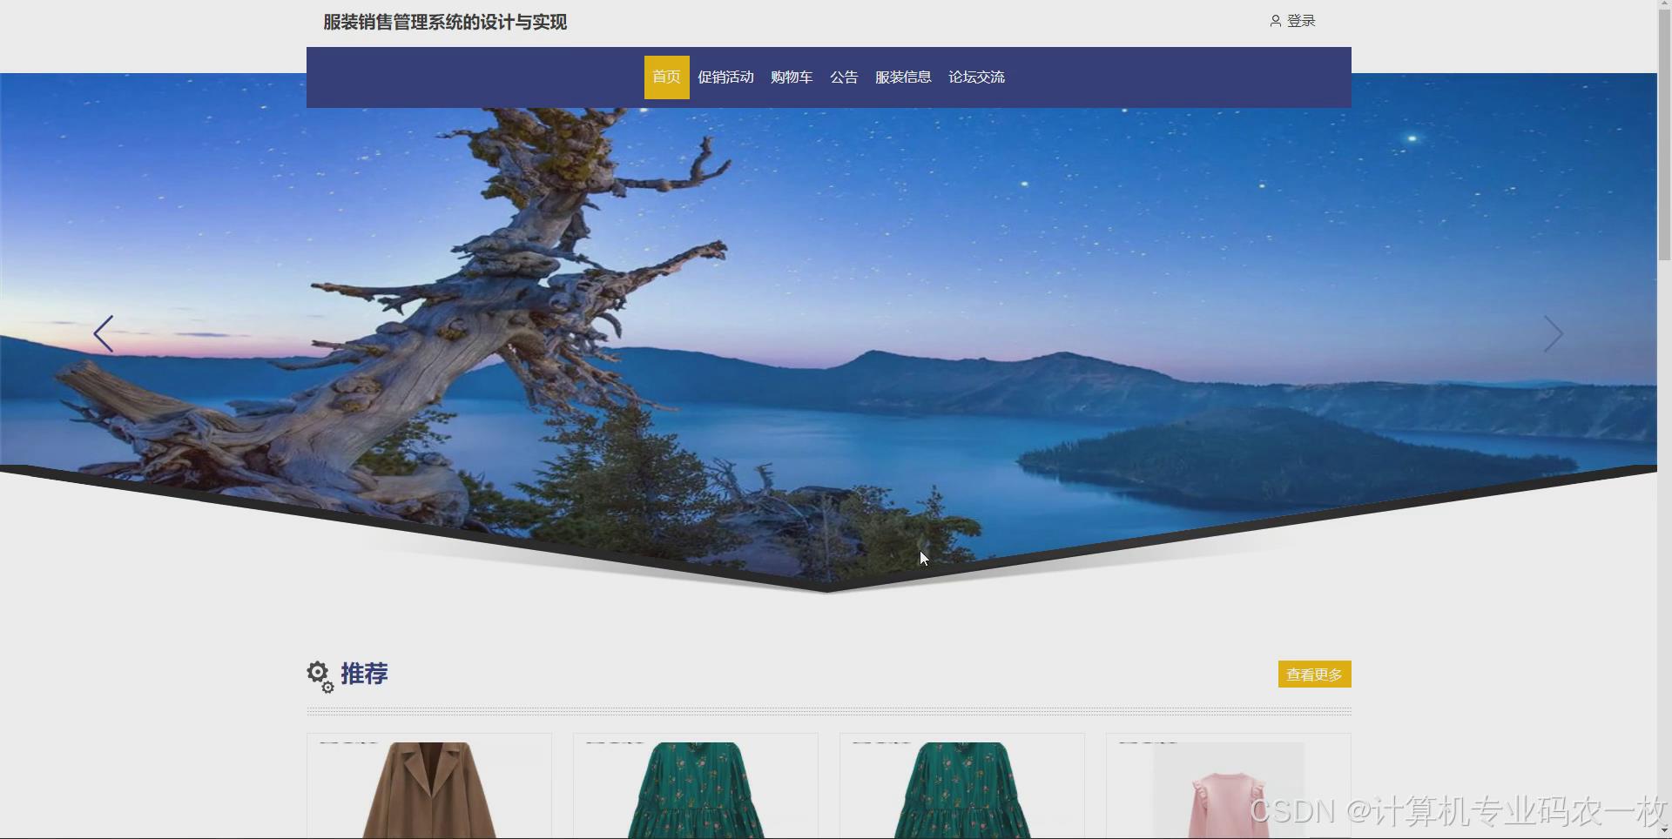
Task: Open the 服装信息 menu item
Action: coord(903,77)
